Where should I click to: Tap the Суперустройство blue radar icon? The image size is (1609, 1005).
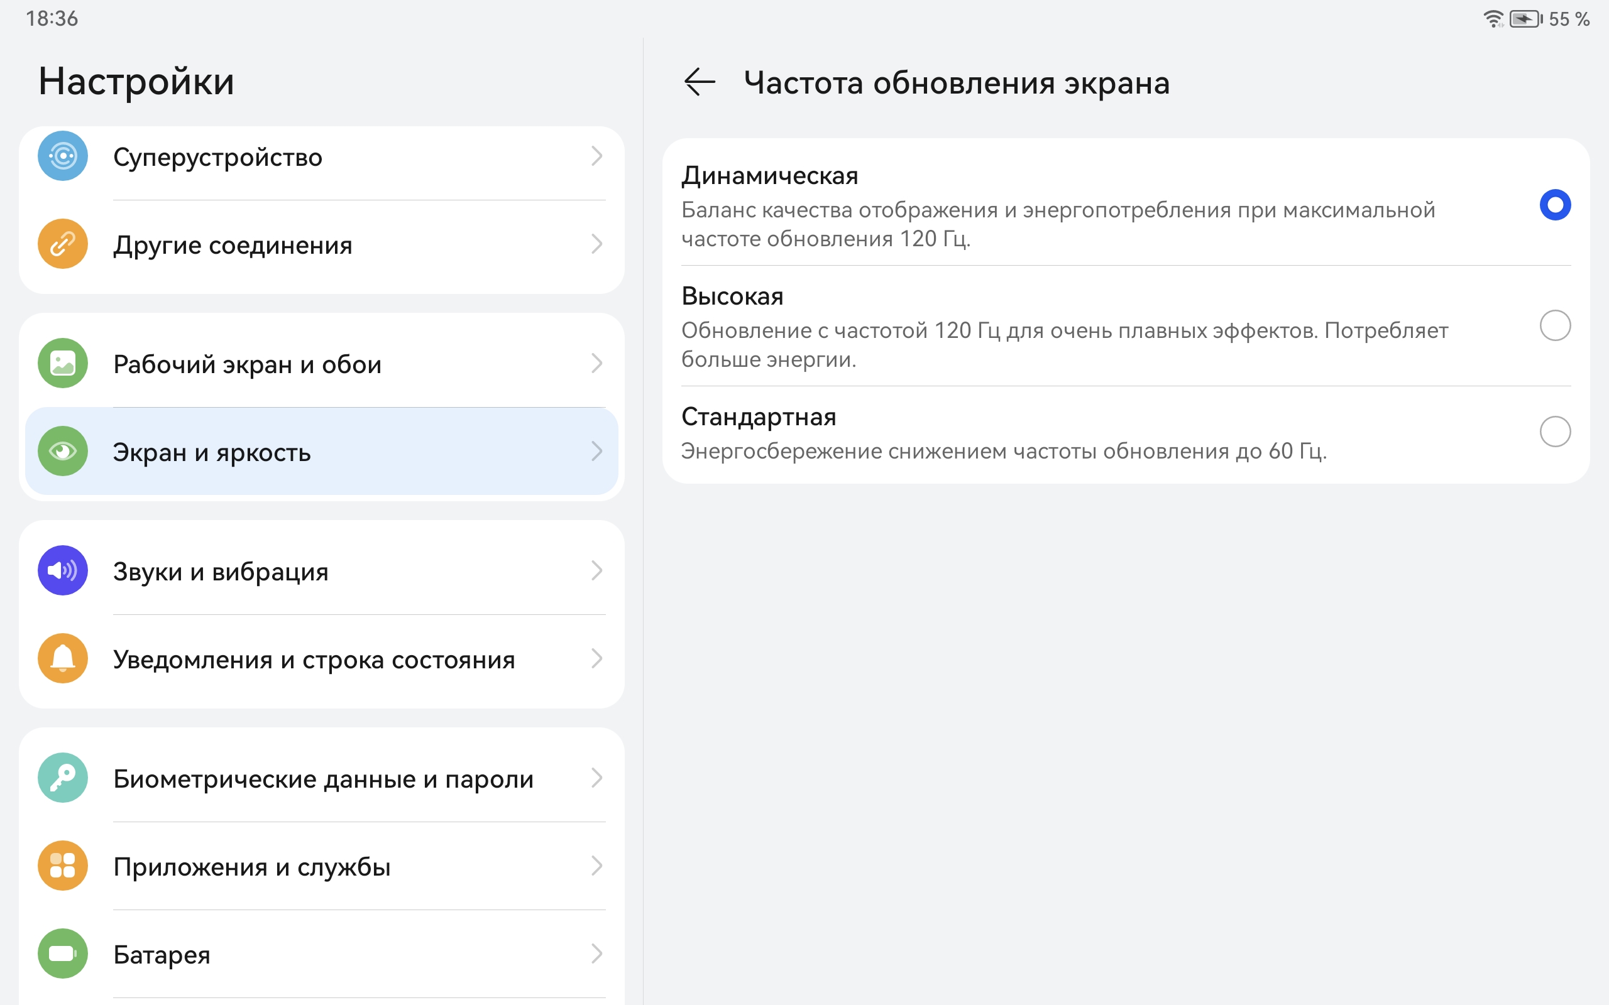tap(62, 157)
